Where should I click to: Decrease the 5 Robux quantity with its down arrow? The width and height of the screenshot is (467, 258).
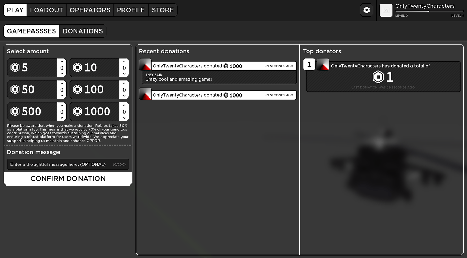(x=62, y=74)
